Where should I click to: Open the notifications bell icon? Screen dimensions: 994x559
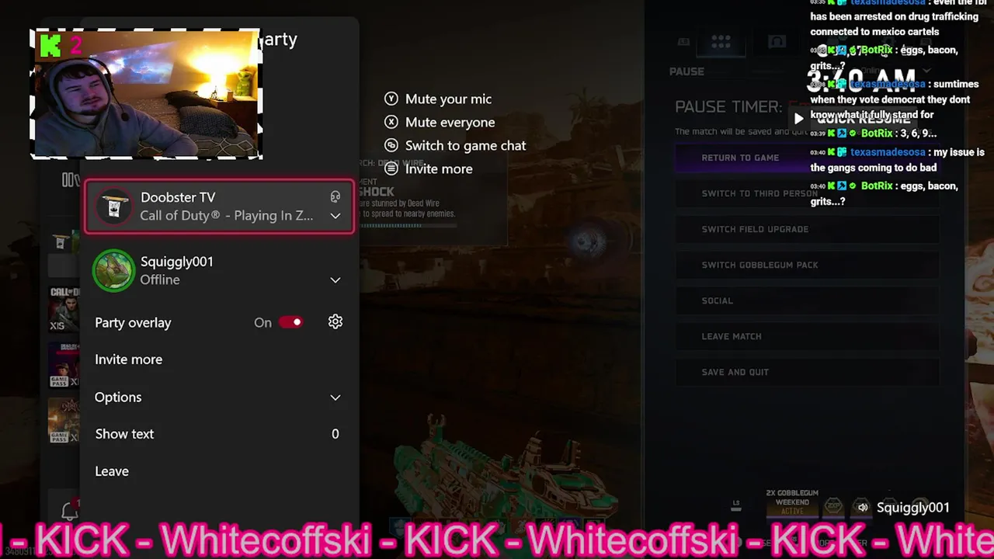click(70, 510)
